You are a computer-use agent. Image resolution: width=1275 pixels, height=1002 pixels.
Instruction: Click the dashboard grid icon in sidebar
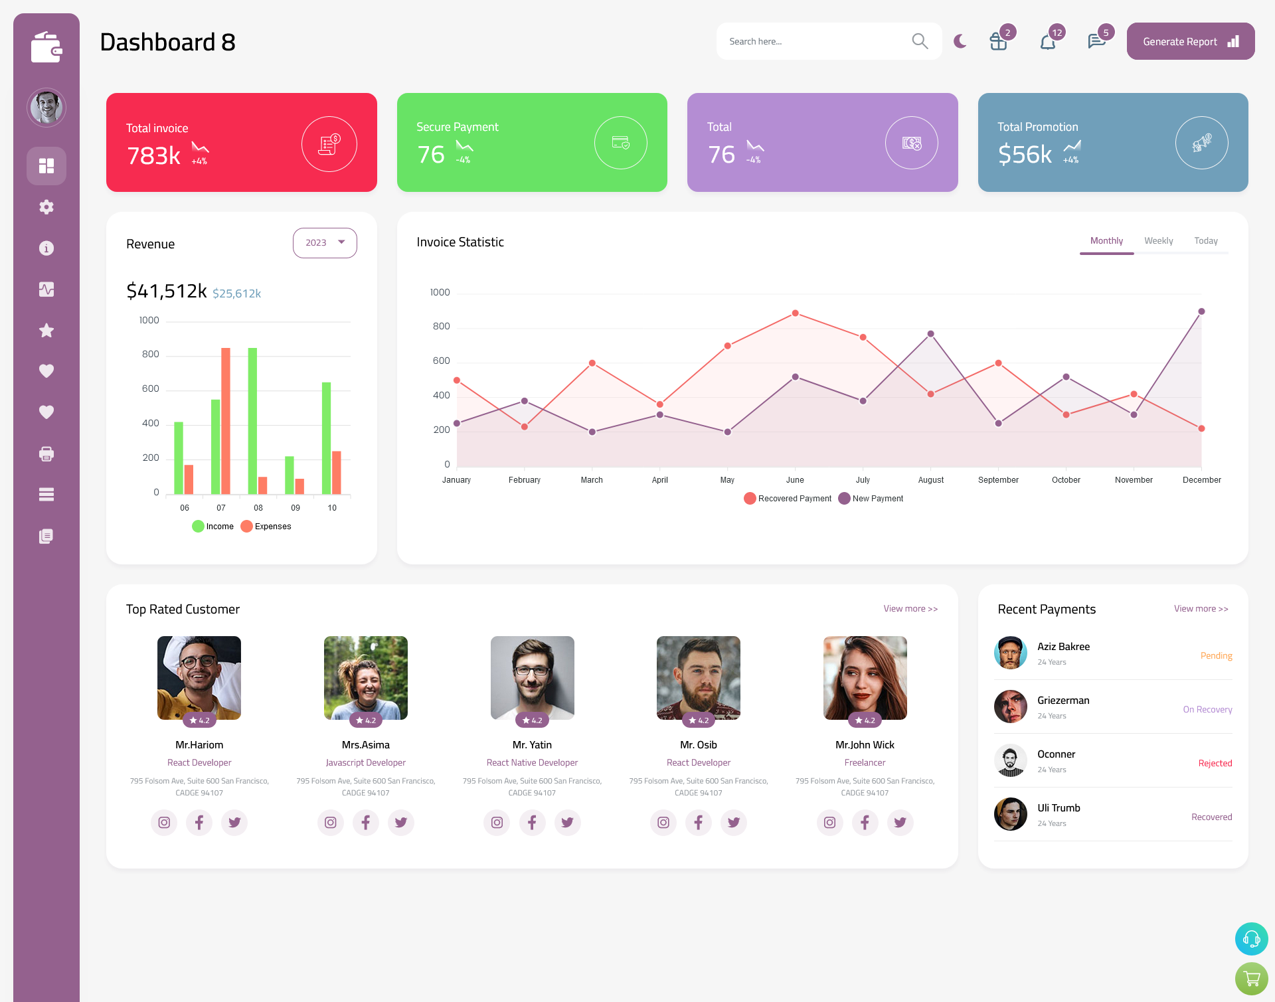(46, 165)
